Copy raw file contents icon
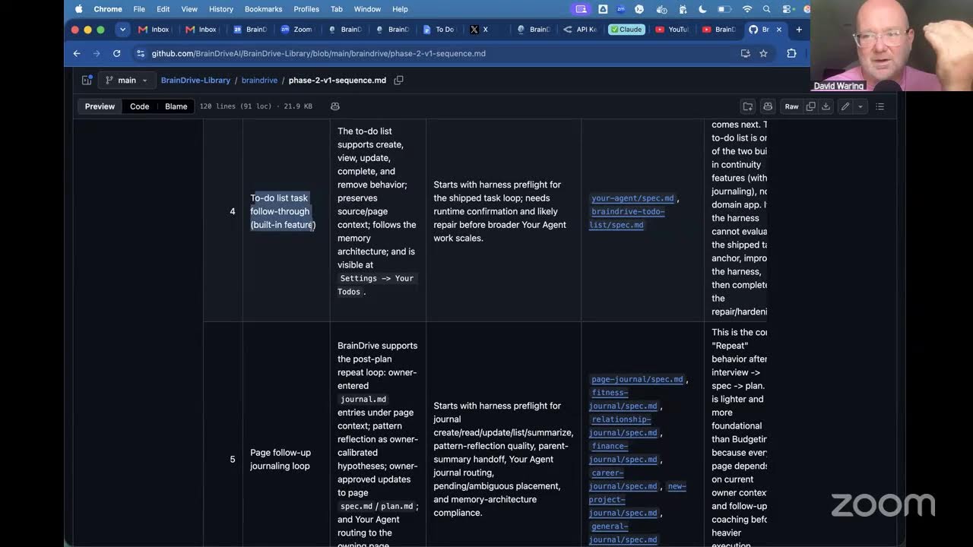973x547 pixels. pos(810,106)
